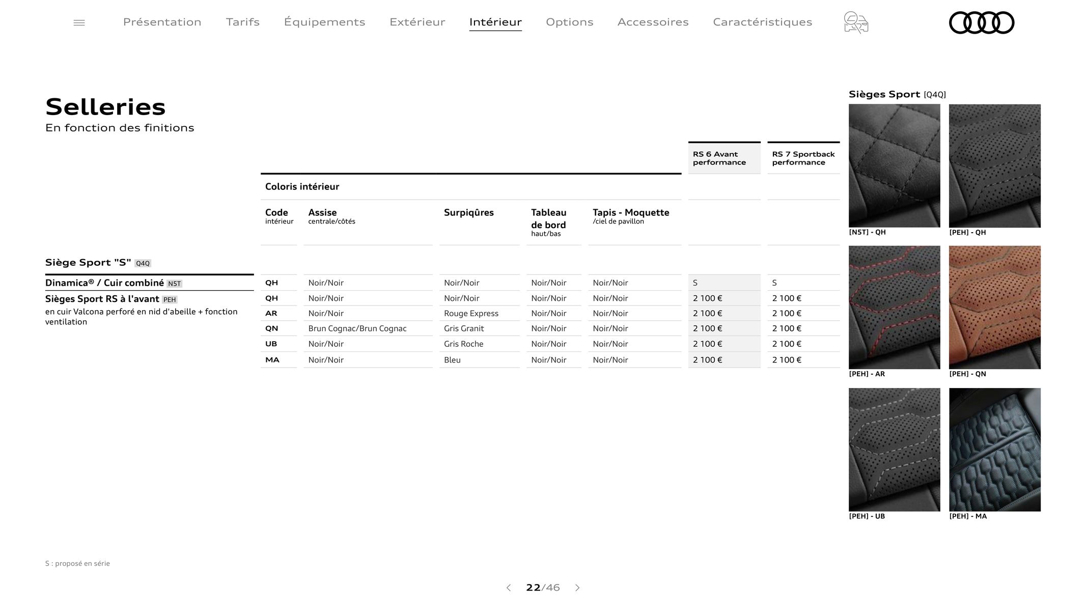Switch to the Extérieur tab
This screenshot has height=611, width=1086.
point(417,22)
